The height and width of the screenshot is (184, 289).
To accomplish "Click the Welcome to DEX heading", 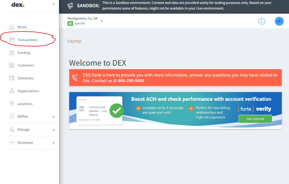I will (98, 63).
